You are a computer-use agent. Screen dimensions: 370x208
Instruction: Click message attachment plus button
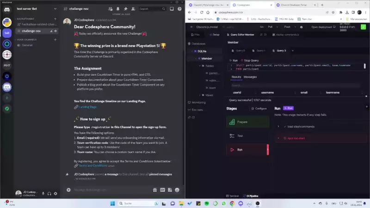point(68,190)
